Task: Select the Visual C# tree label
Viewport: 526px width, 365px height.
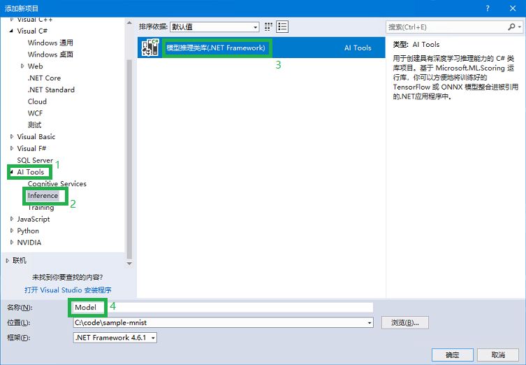Action: (x=32, y=31)
